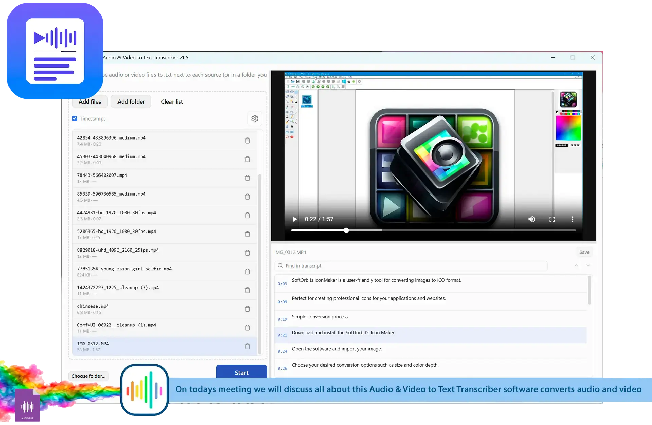Image resolution: width=652 pixels, height=425 pixels.
Task: Click the Add folder button
Action: pos(131,101)
